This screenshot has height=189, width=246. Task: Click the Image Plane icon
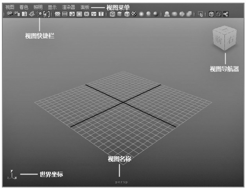32,14
